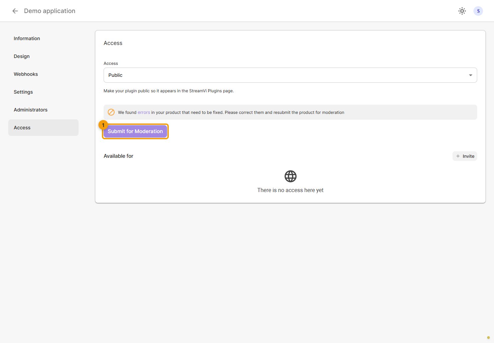The image size is (494, 343).
Task: Click the "Demo application" title text
Action: coord(50,11)
